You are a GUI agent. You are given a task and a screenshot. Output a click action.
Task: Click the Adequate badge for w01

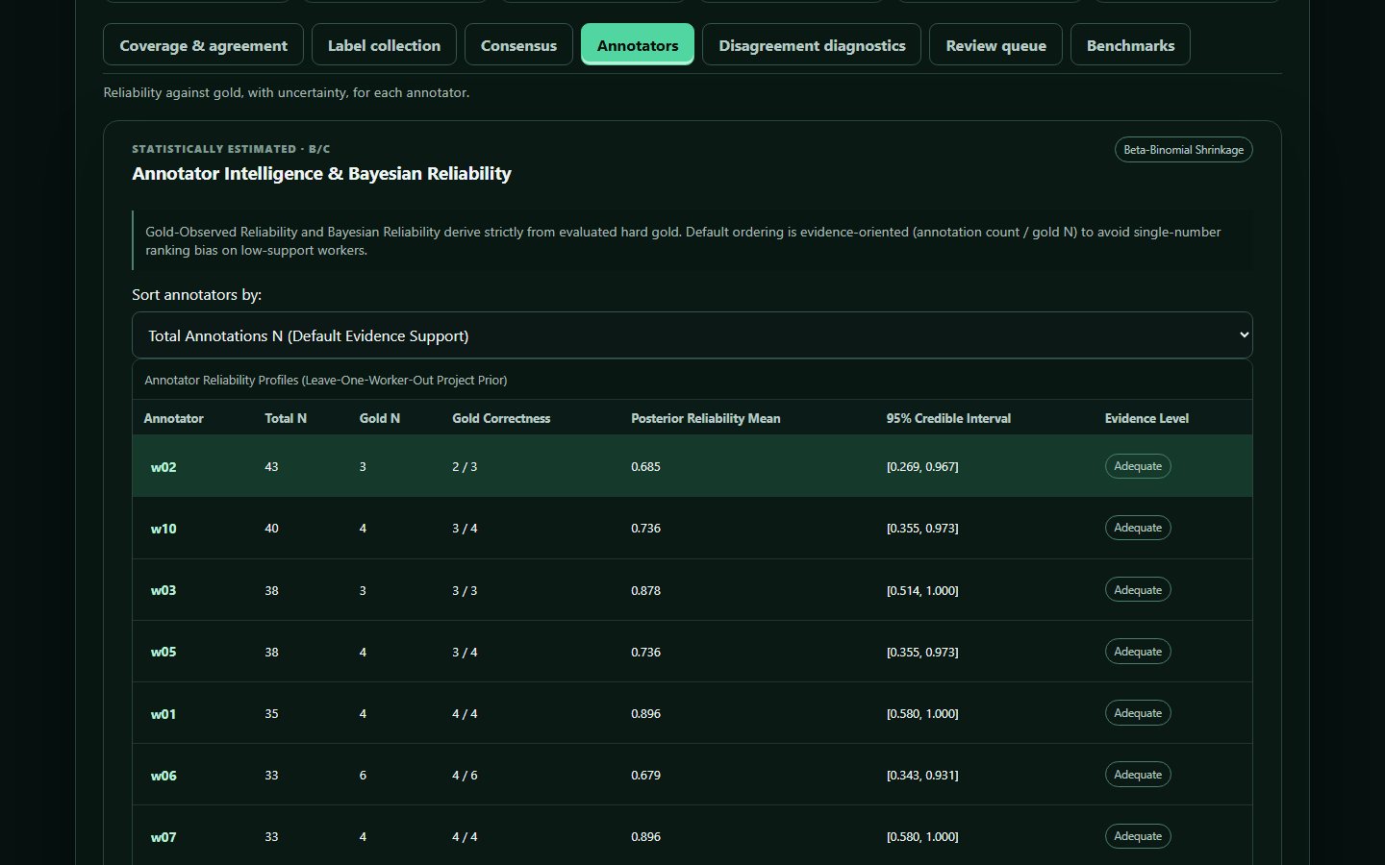1138,713
